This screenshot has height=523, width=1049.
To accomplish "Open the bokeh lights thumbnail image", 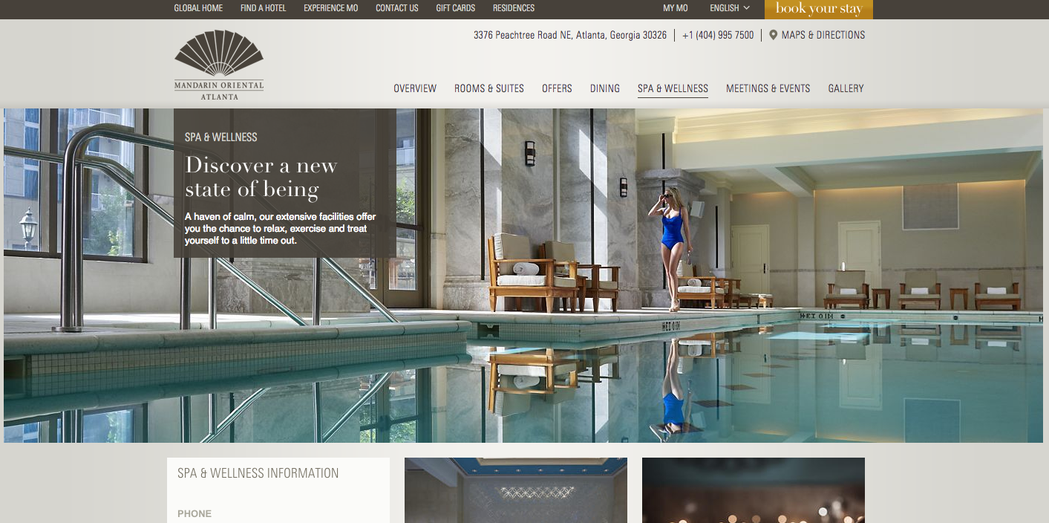I will tap(754, 490).
